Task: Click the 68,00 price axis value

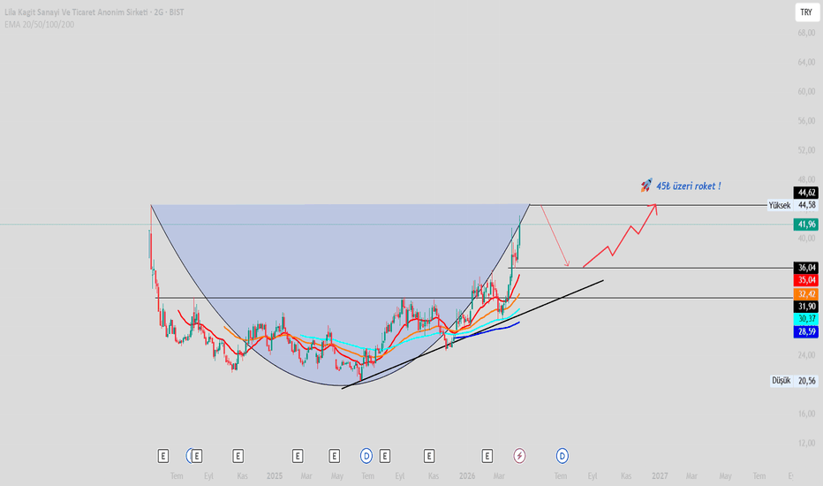Action: (807, 33)
